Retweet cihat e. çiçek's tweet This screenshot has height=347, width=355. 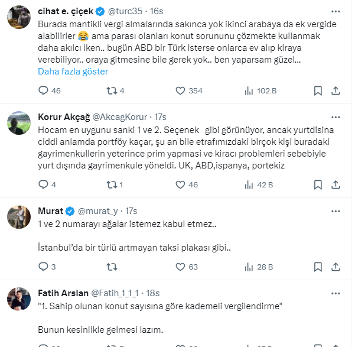click(x=110, y=90)
